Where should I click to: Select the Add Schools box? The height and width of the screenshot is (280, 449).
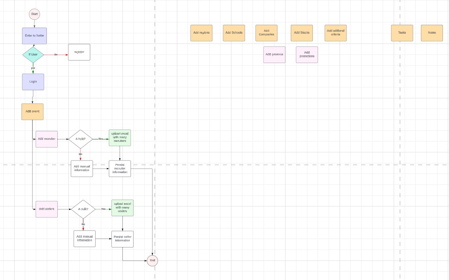click(x=234, y=33)
